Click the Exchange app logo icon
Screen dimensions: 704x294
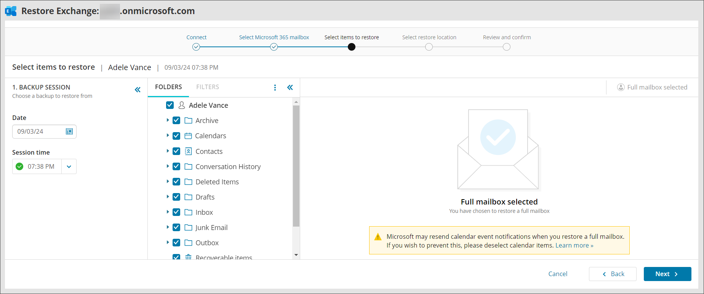pyautogui.click(x=11, y=11)
